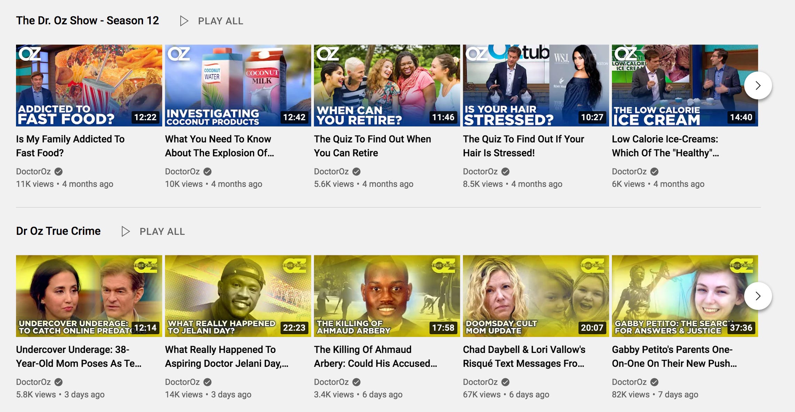
Task: Open title Is My Family Addicted To Fast Food
Action: coord(70,146)
